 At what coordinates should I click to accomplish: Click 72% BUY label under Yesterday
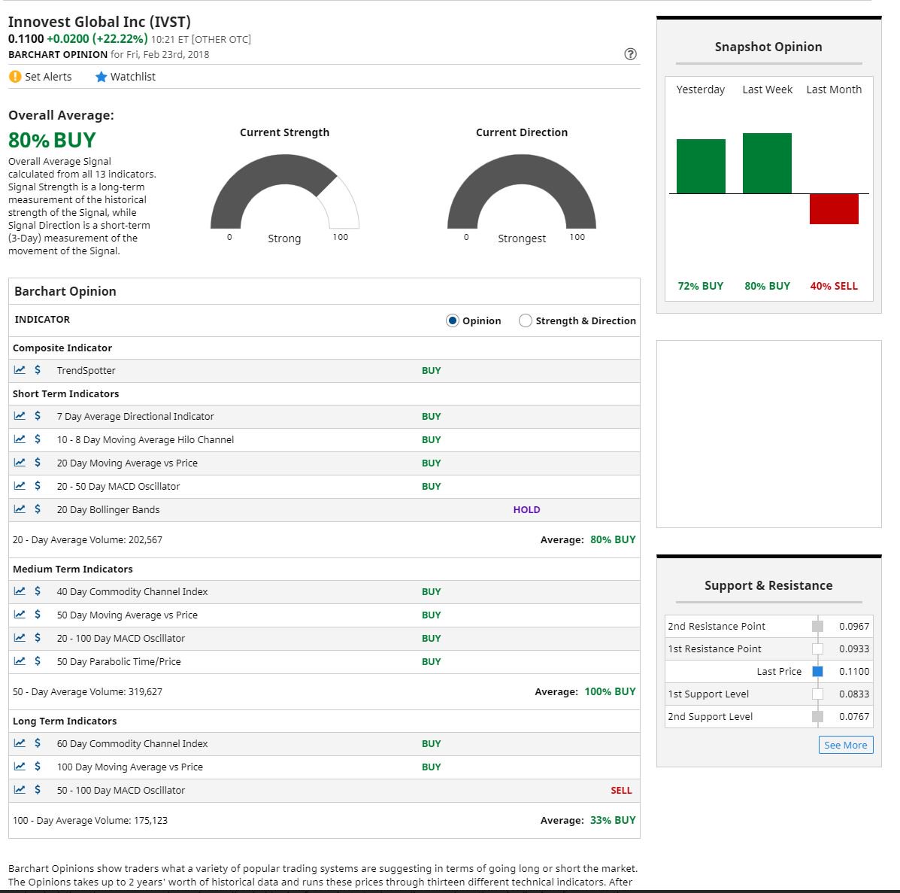[x=700, y=286]
